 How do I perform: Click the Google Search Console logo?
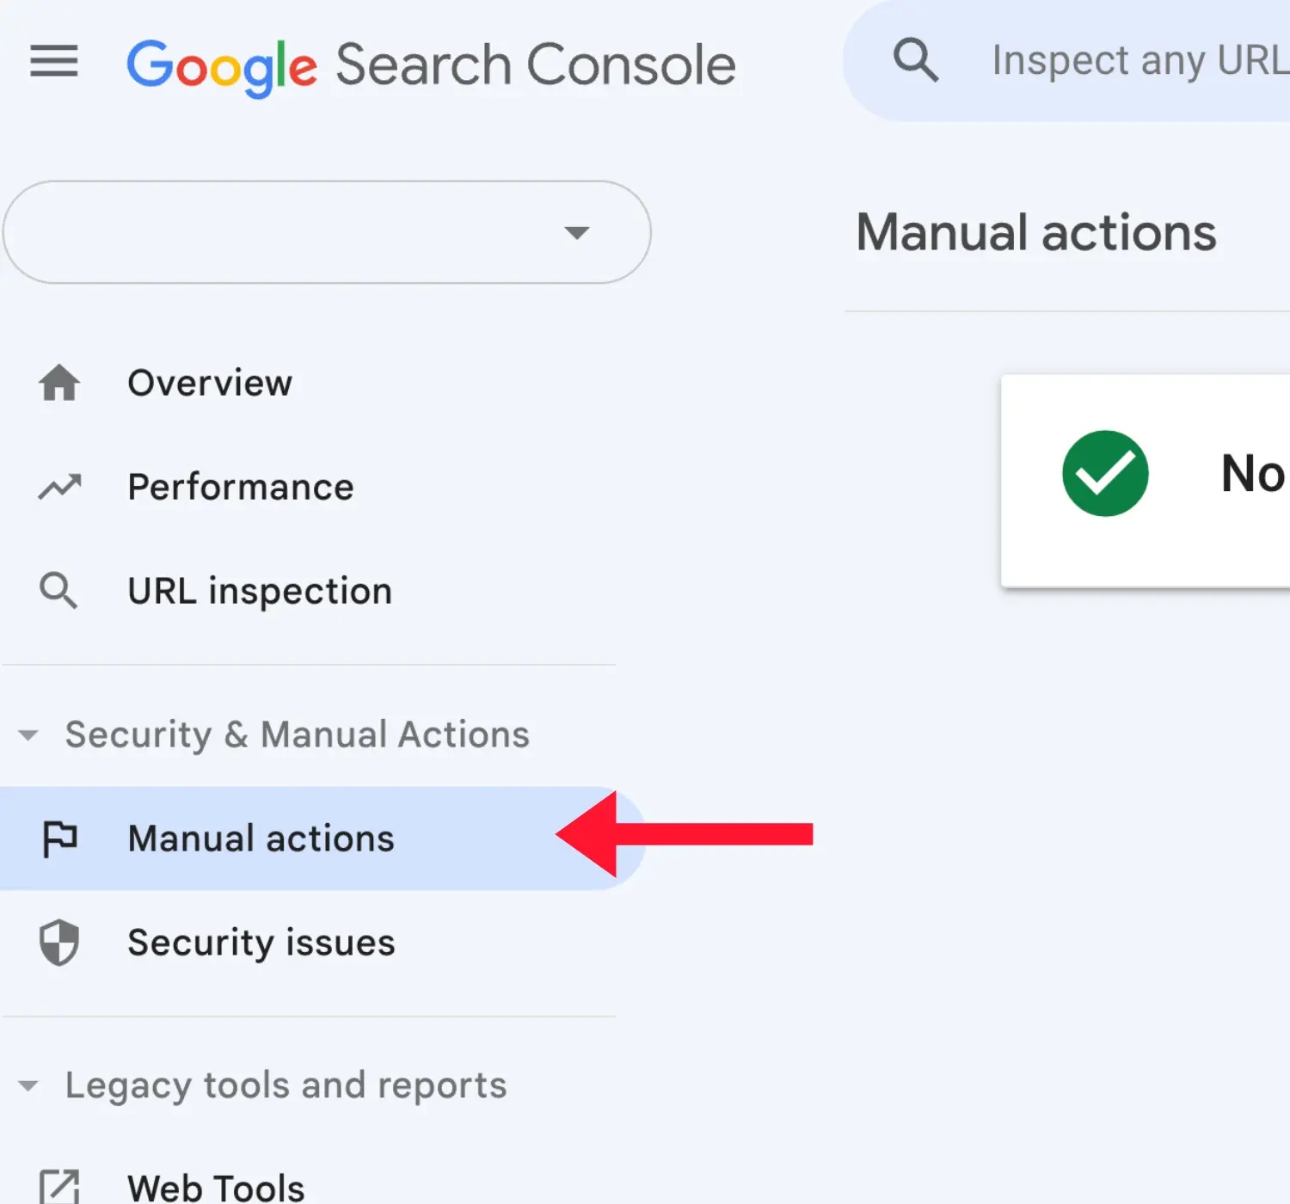click(430, 64)
